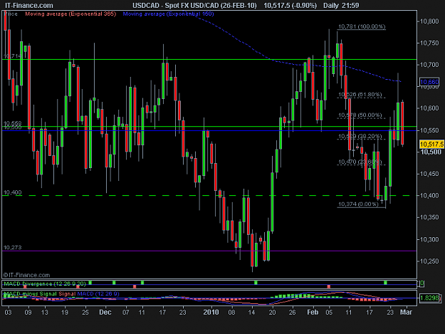The image size is (445, 334).
Task: Click the 10,470 (23.60%) Fibonacci label
Action: pyautogui.click(x=360, y=162)
